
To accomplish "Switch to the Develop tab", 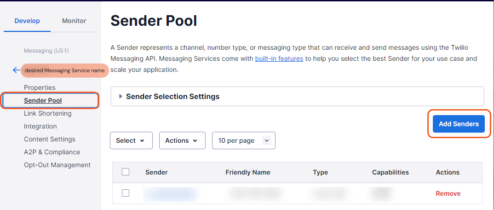I will tap(27, 21).
